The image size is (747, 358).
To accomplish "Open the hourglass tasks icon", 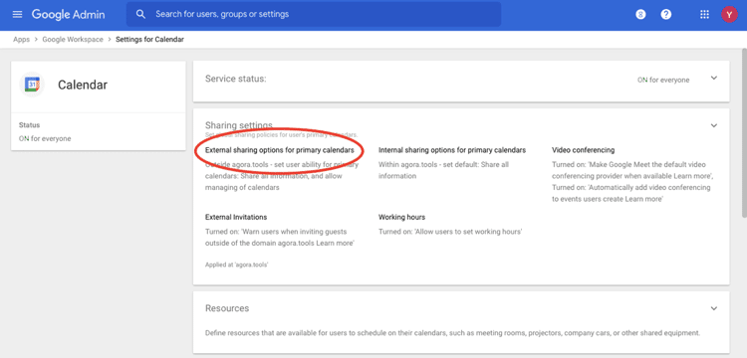I will click(640, 14).
